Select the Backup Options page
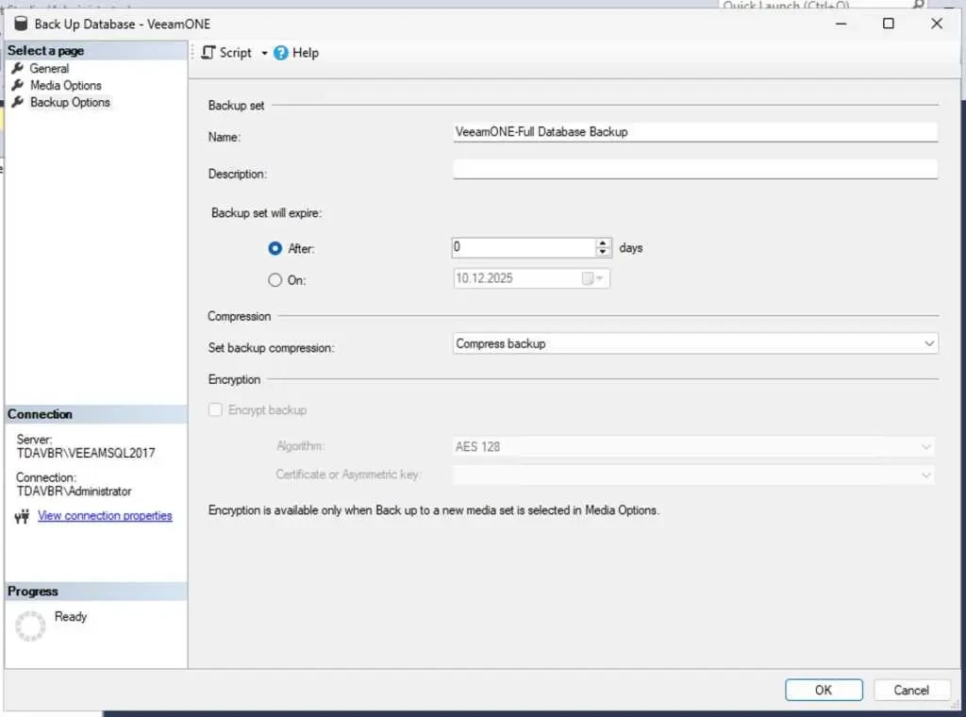The height and width of the screenshot is (717, 966). (70, 102)
